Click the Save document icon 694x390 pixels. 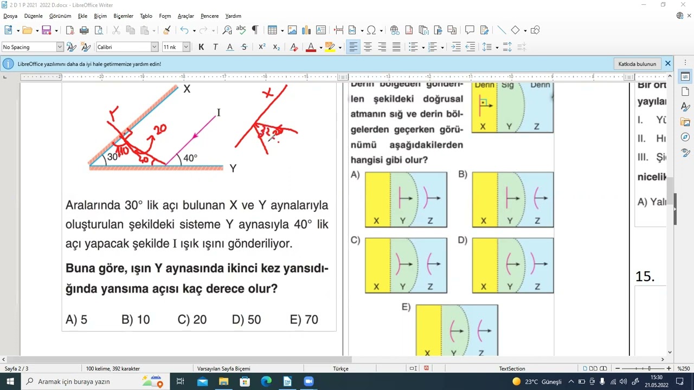[x=47, y=30]
